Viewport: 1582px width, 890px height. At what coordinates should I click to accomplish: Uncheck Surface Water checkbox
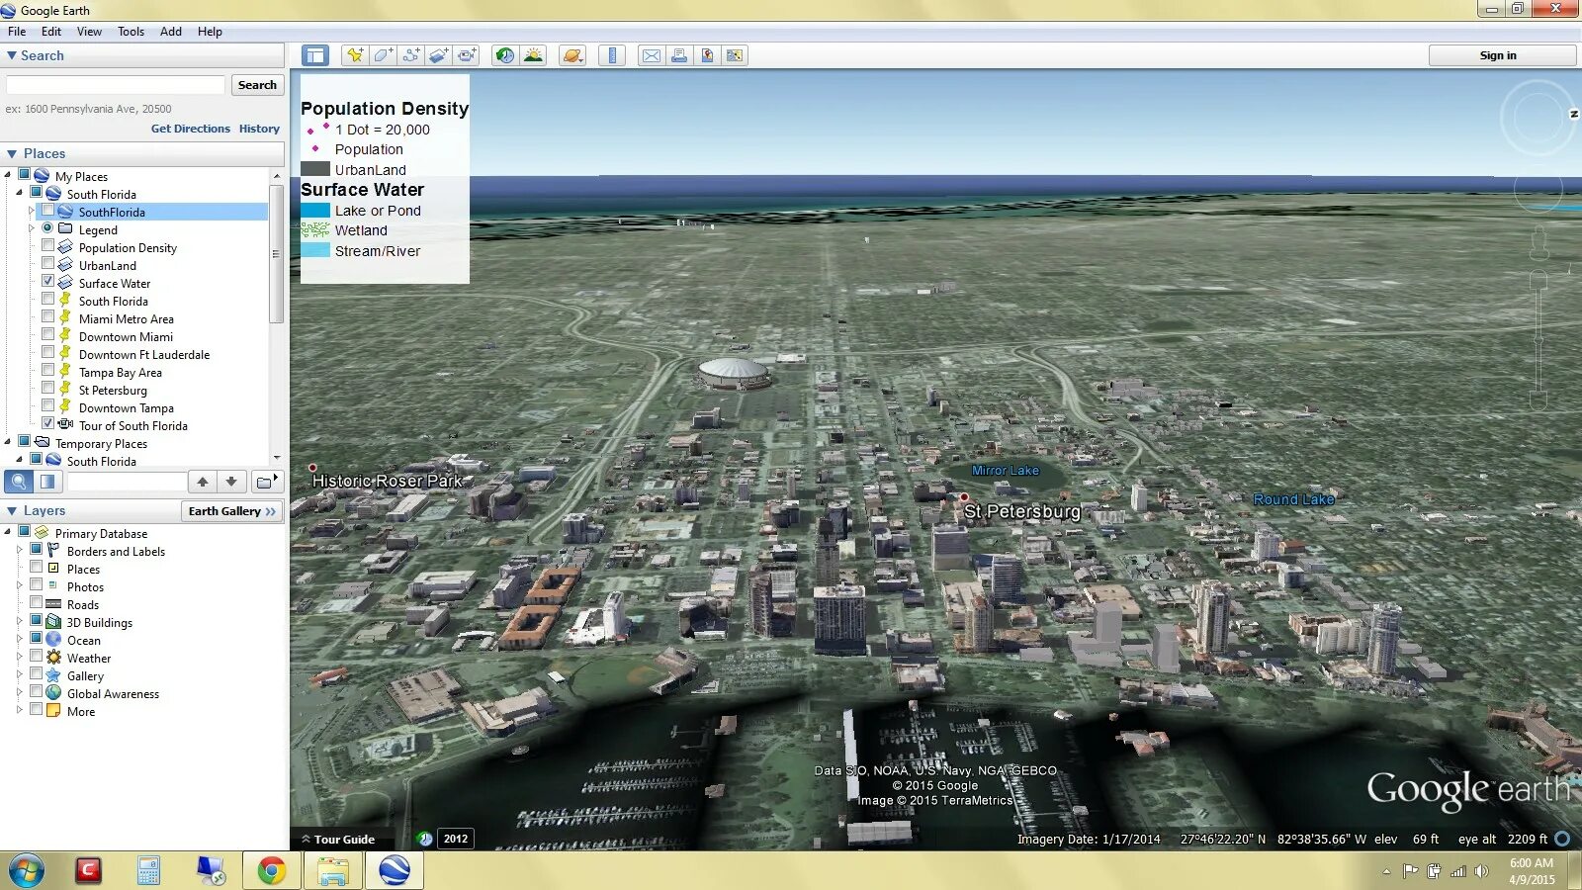coord(47,281)
